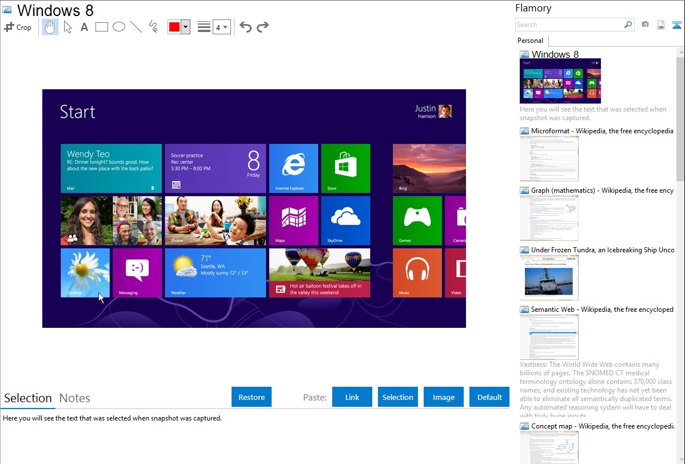Click the Internet Explorer tile
The height and width of the screenshot is (464, 685).
pos(293,168)
